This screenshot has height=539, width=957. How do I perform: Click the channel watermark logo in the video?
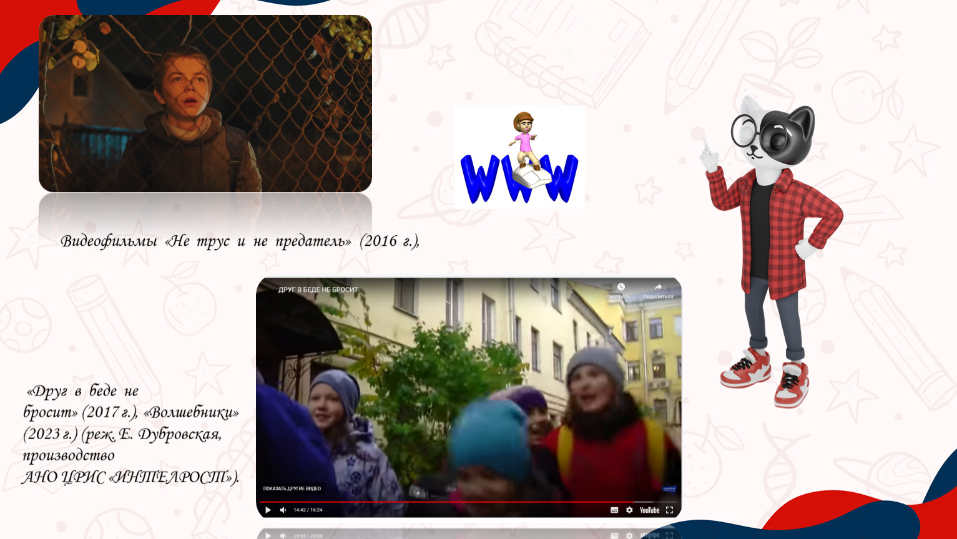(x=669, y=489)
